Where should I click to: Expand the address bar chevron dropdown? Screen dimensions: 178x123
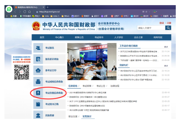pos(149,12)
